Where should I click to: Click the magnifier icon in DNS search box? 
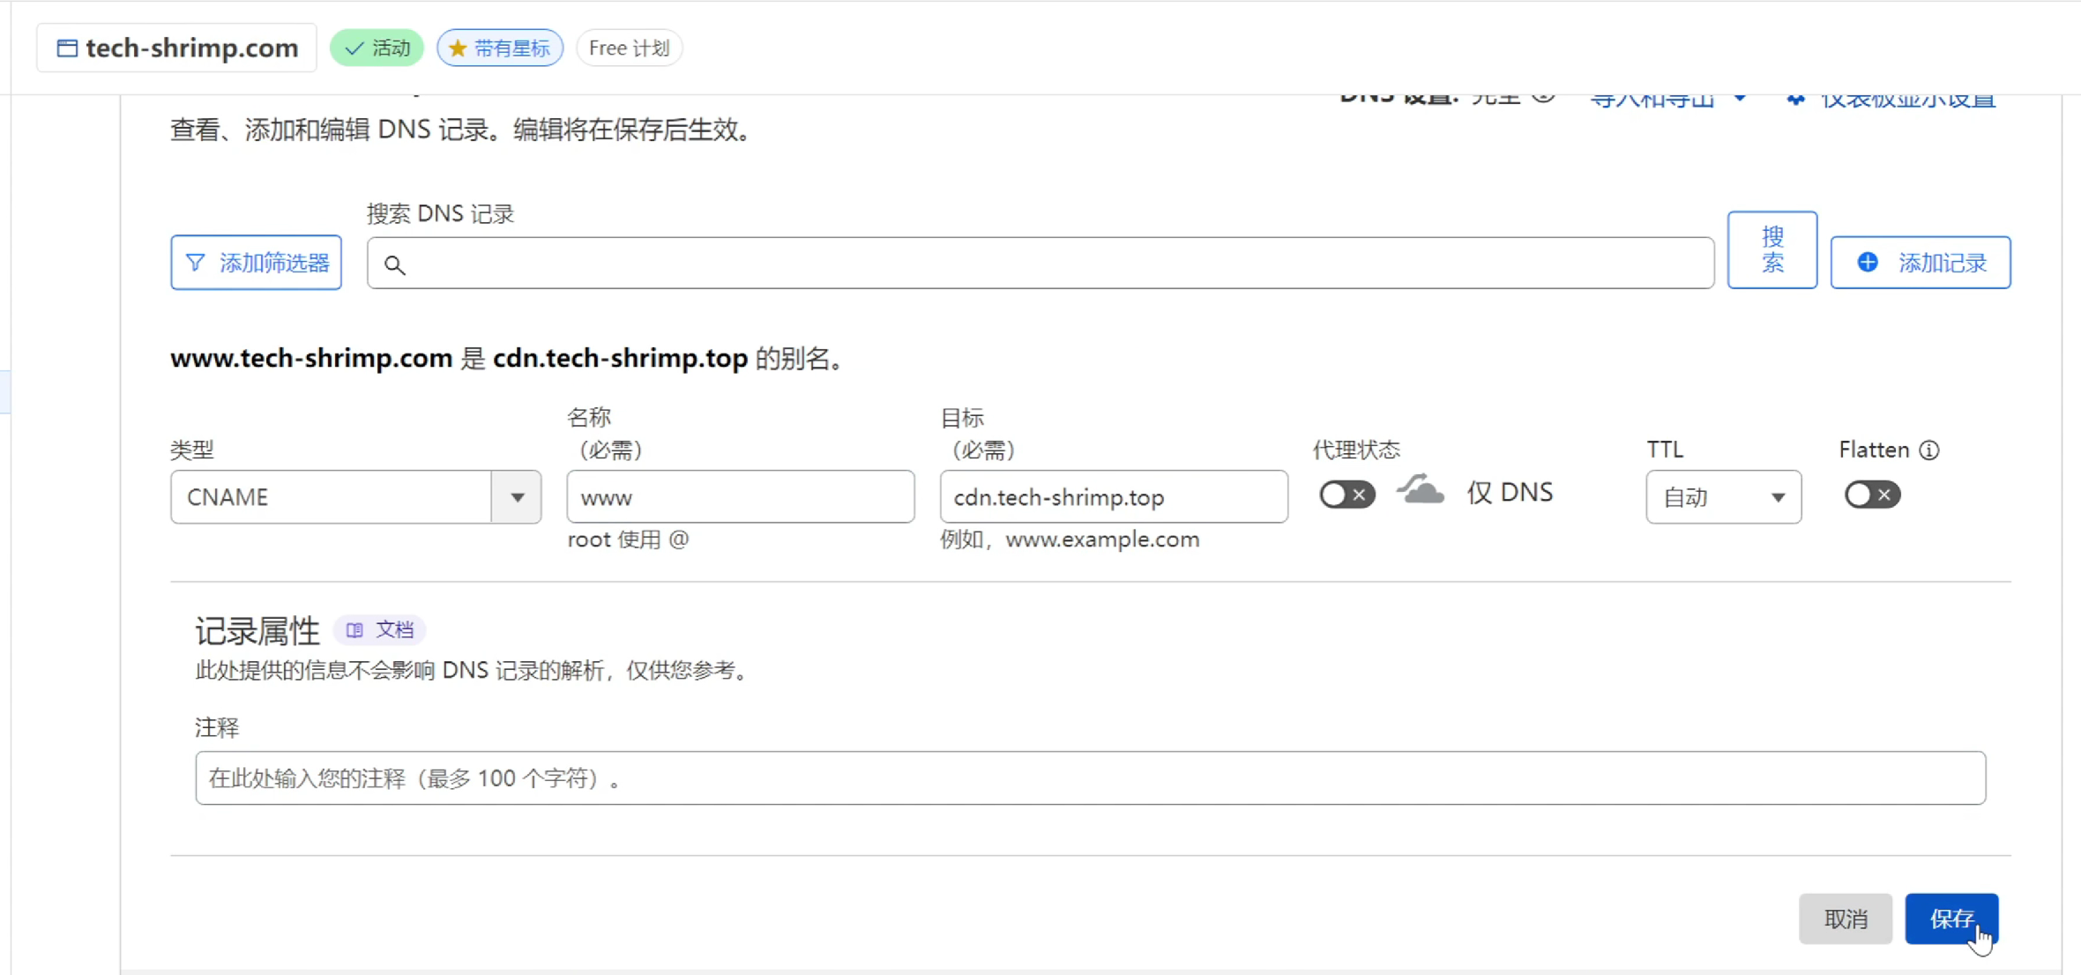(395, 264)
